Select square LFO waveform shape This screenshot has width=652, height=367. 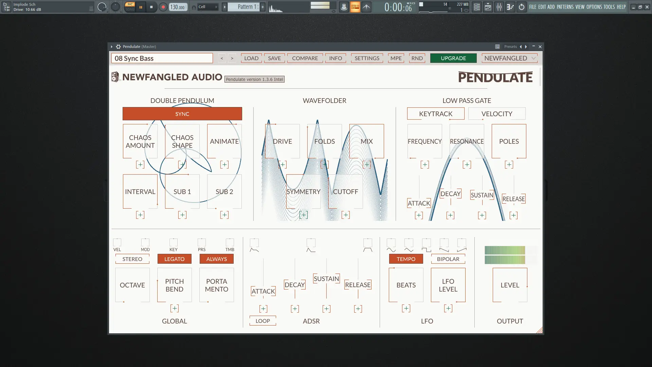426,250
